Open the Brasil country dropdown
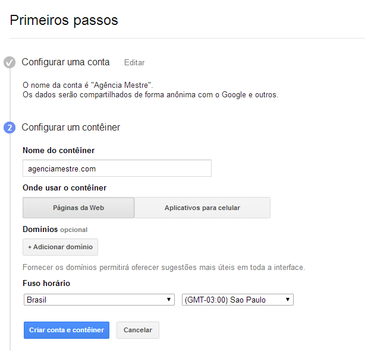This screenshot has height=356, width=365. [x=99, y=300]
